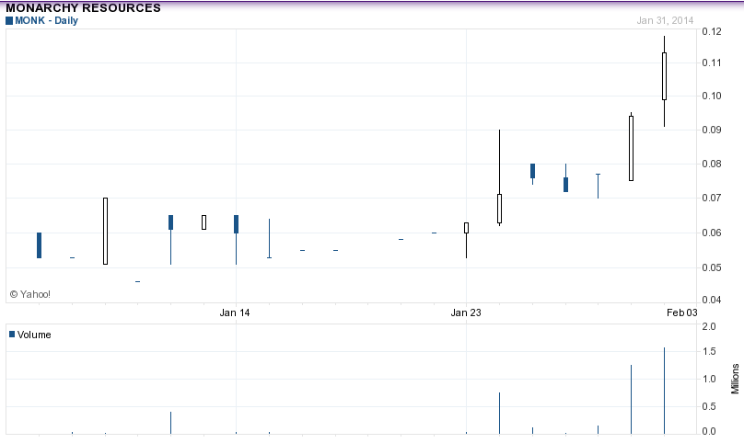
Task: Click the Volume legend label
Action: pyautogui.click(x=34, y=335)
